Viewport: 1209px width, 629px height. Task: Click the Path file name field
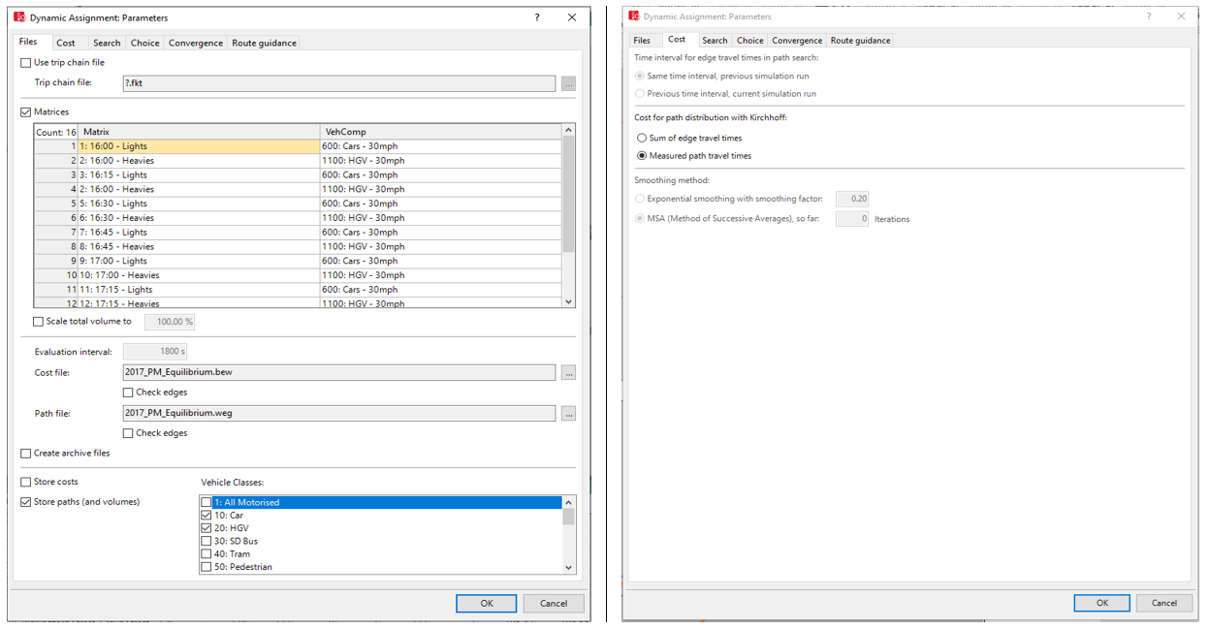[338, 413]
